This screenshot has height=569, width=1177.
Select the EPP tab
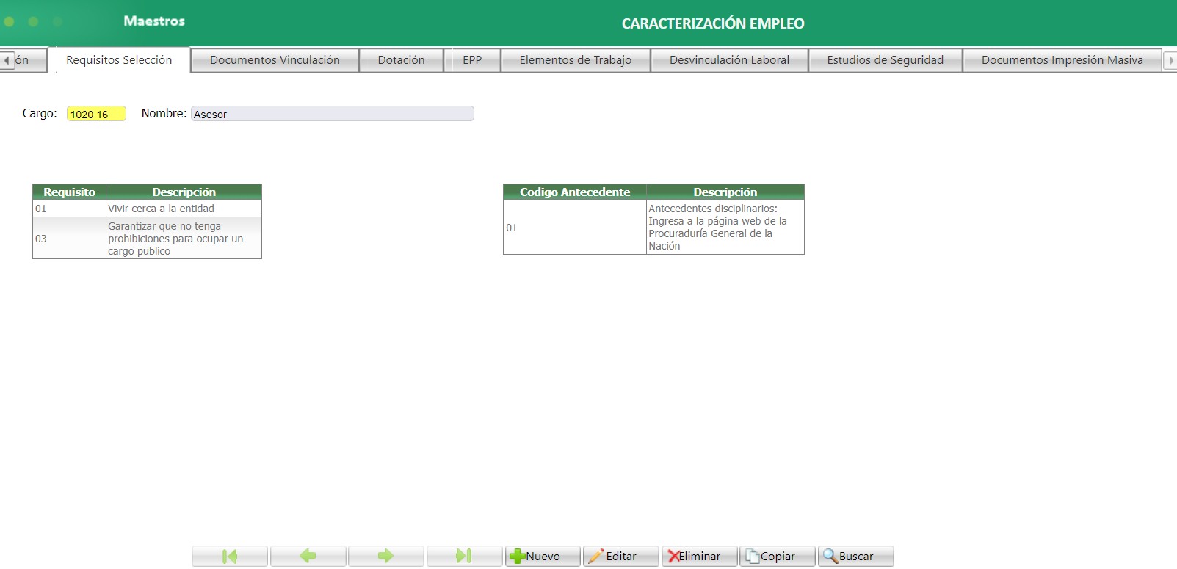472,60
